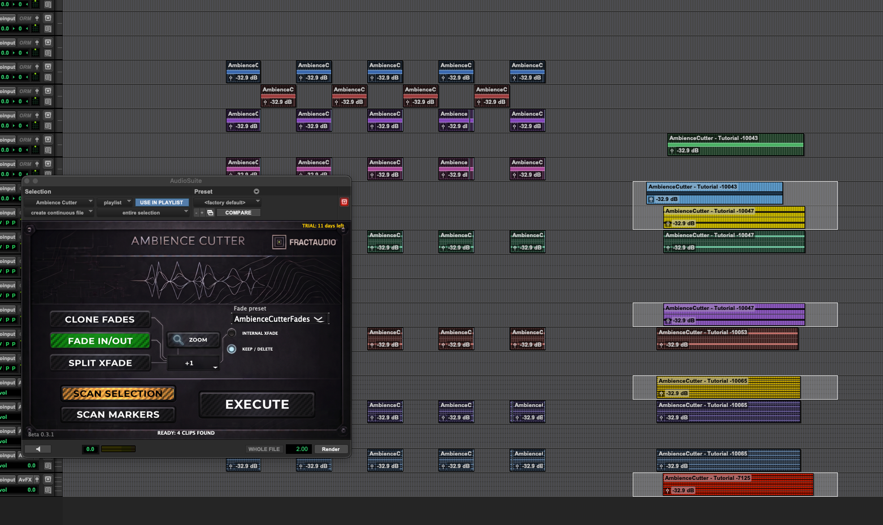Viewport: 883px width, 525px height.
Task: Click the copy settings icon beside COMPARE
Action: tap(210, 213)
